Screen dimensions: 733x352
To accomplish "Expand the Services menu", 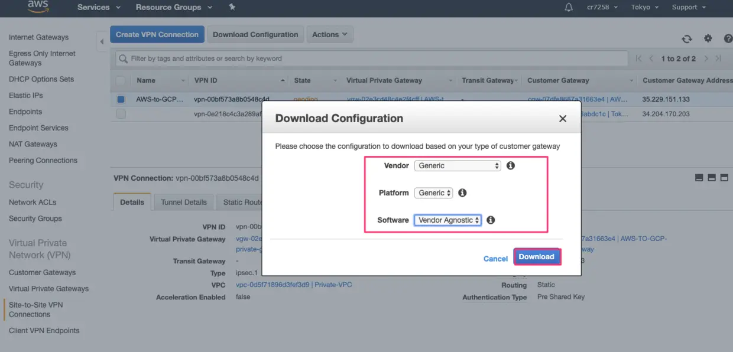I will [99, 7].
